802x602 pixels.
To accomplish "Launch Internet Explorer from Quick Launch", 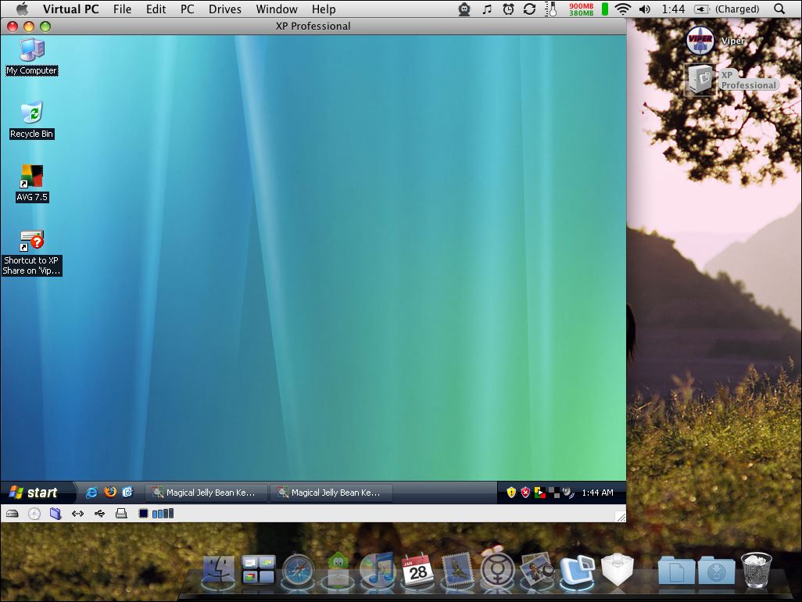I will click(91, 493).
